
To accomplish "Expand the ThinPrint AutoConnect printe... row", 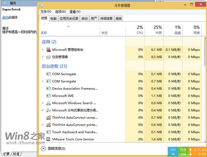I will click(43, 125).
